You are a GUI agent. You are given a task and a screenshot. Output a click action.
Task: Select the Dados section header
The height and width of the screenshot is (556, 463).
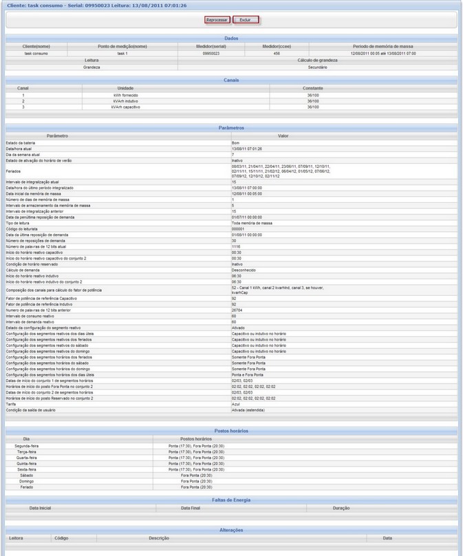[x=231, y=39]
